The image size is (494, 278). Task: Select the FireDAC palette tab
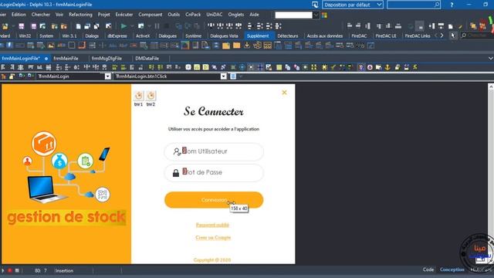(359, 36)
